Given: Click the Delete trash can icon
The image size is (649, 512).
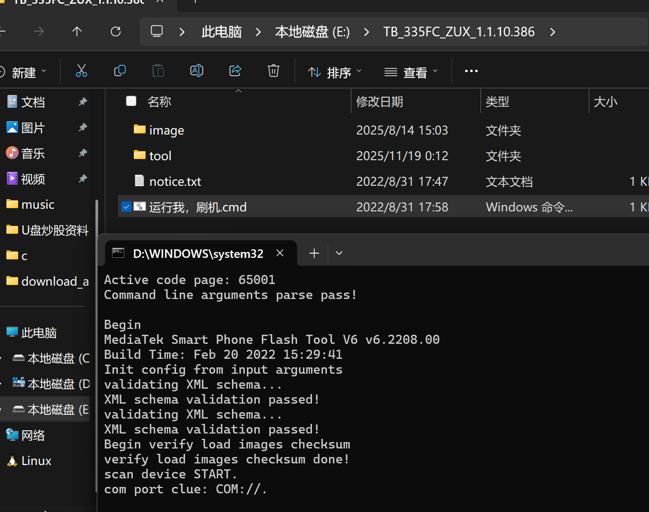Looking at the screenshot, I should pos(274,70).
